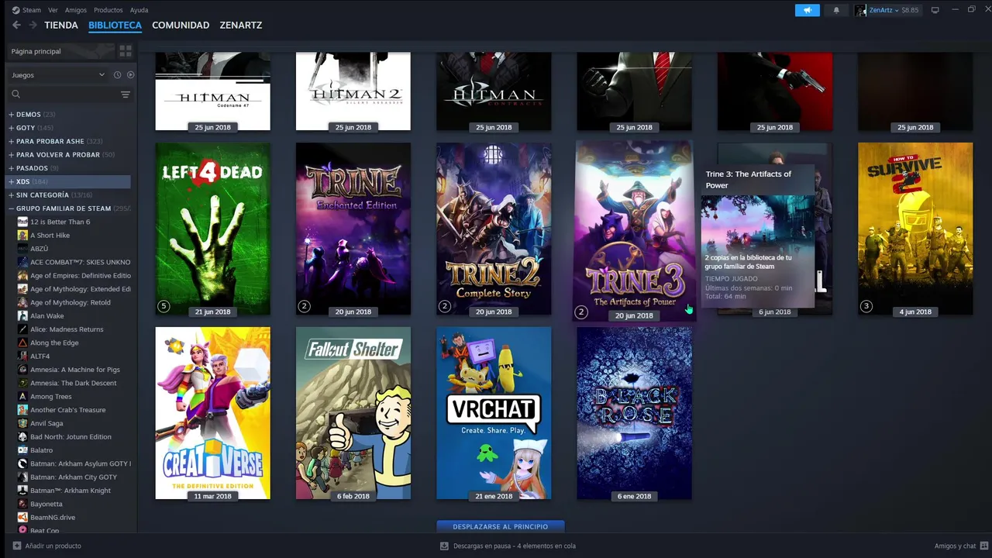Click the ZenArtz profile avatar
The height and width of the screenshot is (558, 992).
[860, 10]
